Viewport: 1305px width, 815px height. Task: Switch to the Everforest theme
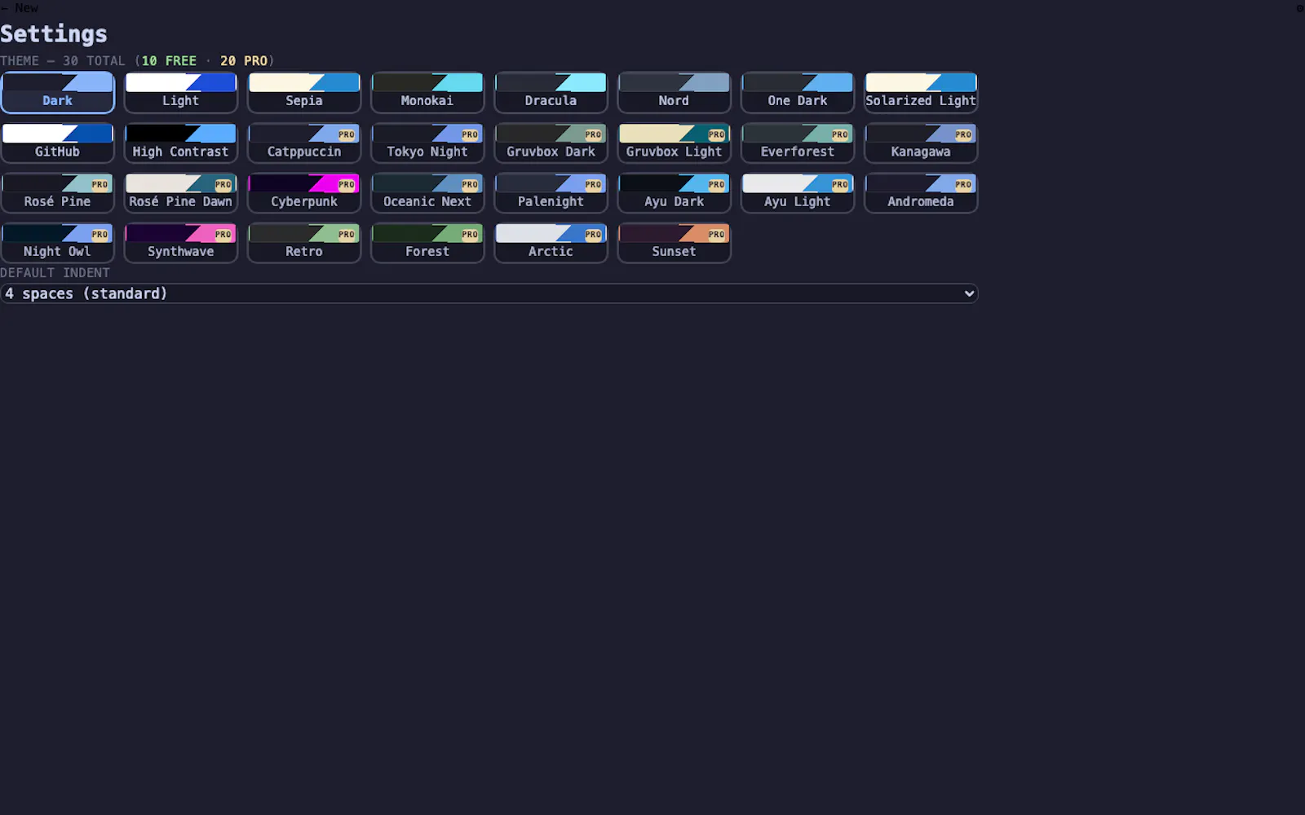click(x=798, y=143)
